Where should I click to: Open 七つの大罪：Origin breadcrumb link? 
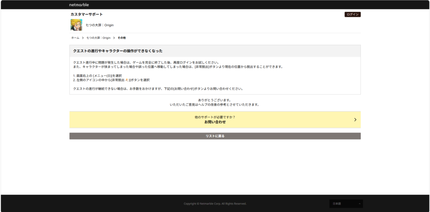click(98, 38)
